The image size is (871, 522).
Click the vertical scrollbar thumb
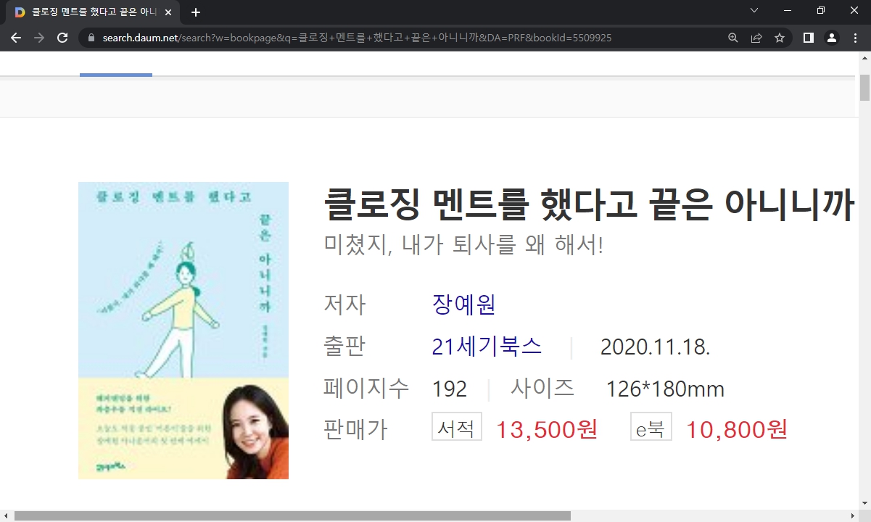pyautogui.click(x=864, y=88)
